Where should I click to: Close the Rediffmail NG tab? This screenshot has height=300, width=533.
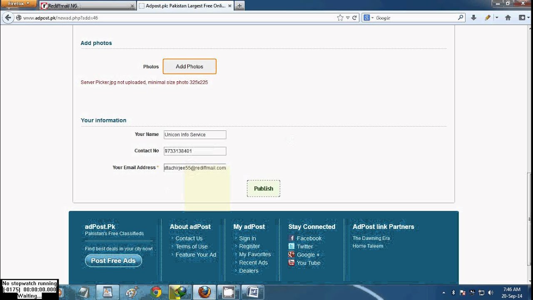pyautogui.click(x=132, y=6)
